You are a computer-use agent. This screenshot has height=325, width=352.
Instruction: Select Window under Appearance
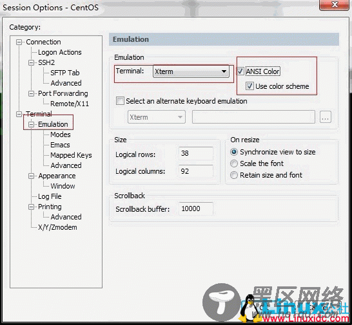[63, 186]
